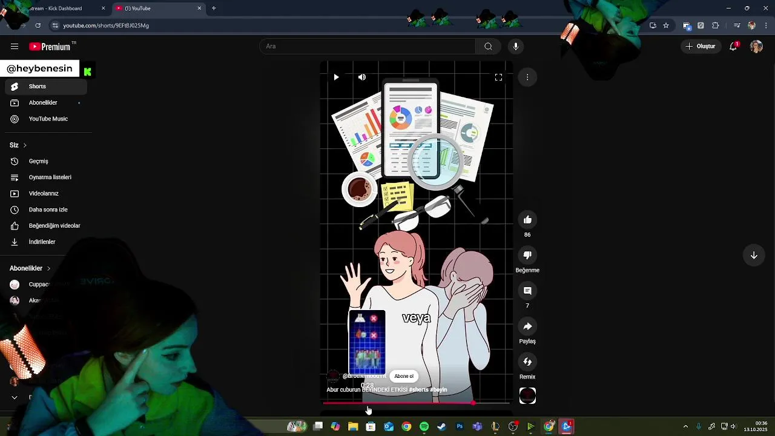The image size is (775, 436).
Task: Open YouTube Music in sidebar
Action: [46, 119]
